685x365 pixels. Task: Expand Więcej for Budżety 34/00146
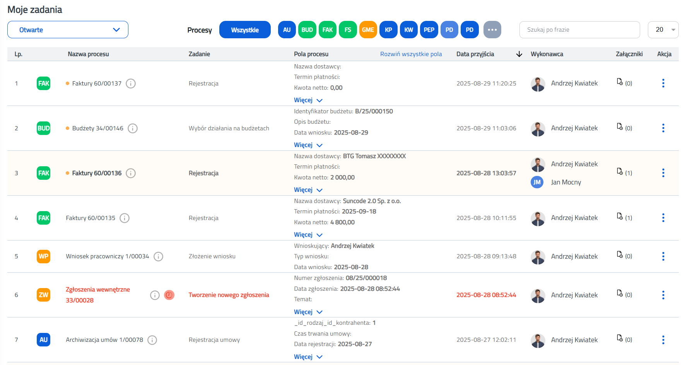pyautogui.click(x=308, y=145)
